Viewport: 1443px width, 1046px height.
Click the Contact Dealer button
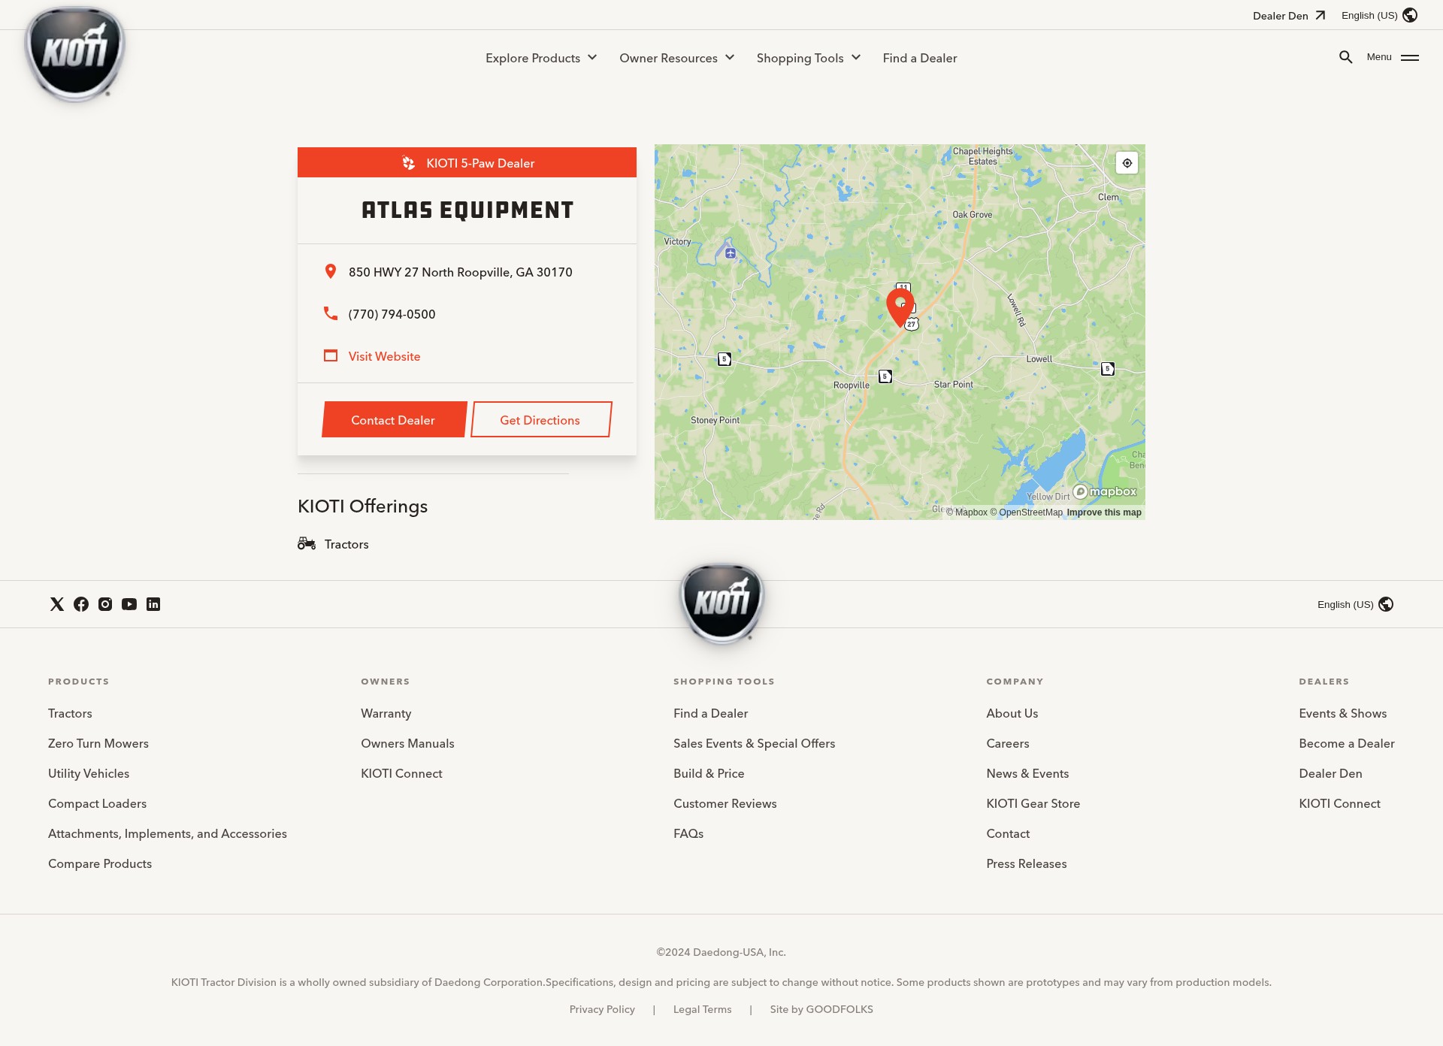pyautogui.click(x=393, y=419)
